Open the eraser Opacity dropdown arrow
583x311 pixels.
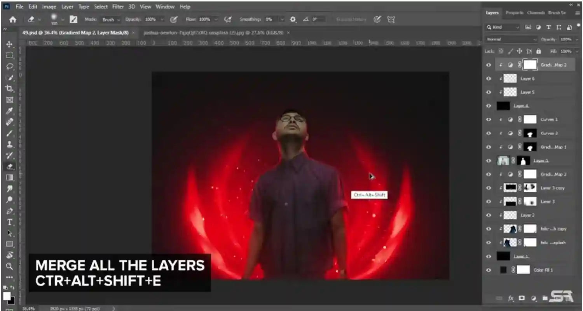162,19
